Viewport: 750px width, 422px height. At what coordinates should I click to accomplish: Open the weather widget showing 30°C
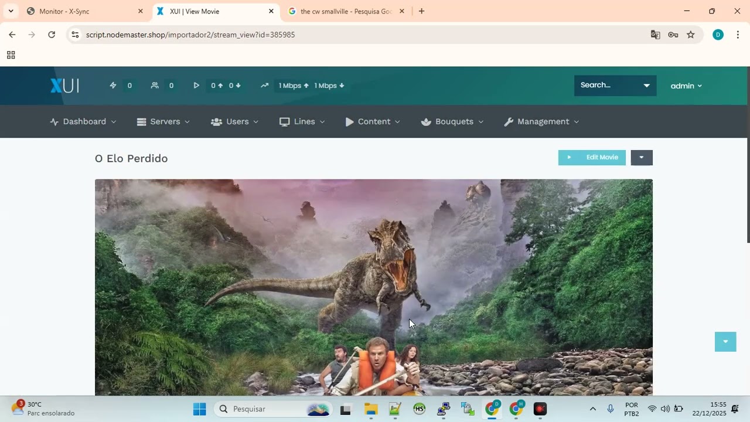(x=43, y=409)
